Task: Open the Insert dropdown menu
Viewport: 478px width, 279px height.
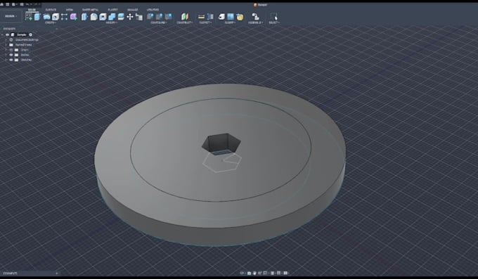Action: [230, 22]
